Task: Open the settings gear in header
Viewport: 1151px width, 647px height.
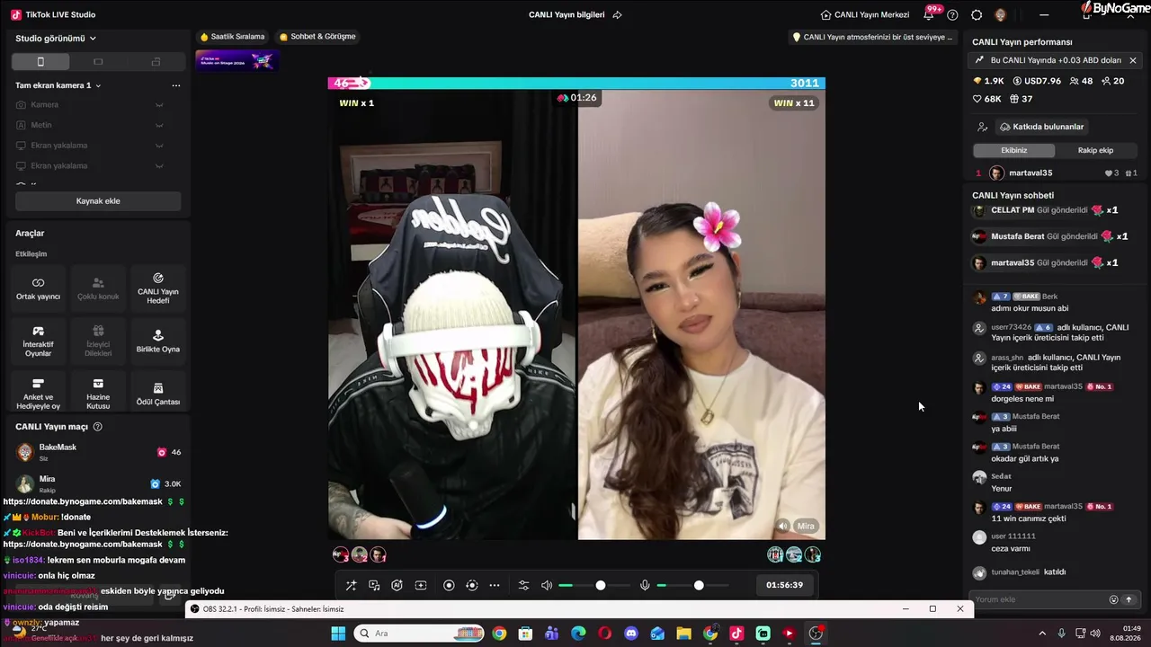Action: point(977,14)
